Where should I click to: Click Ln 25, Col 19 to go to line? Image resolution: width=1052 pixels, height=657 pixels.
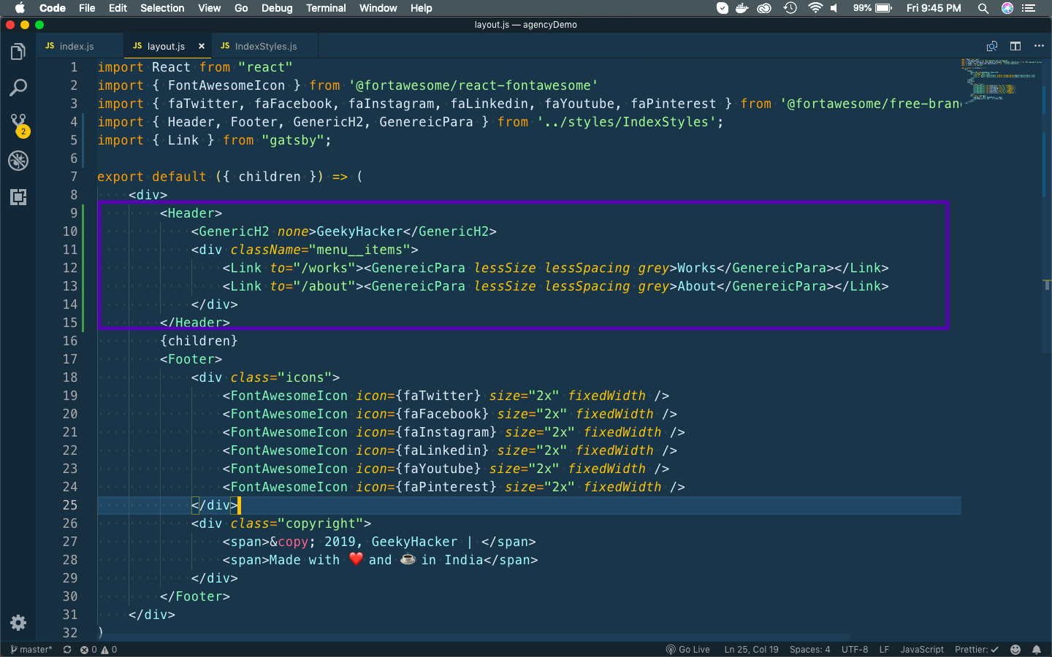751,650
